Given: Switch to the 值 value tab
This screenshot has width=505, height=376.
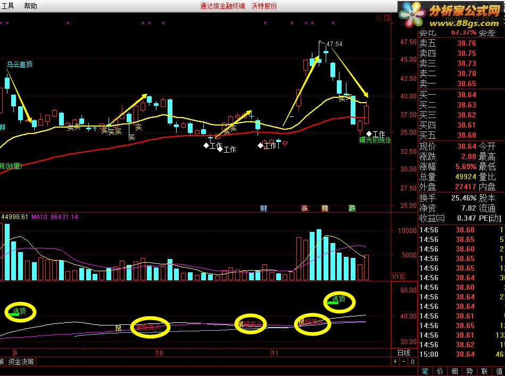Looking at the screenshot, I should pos(499,371).
